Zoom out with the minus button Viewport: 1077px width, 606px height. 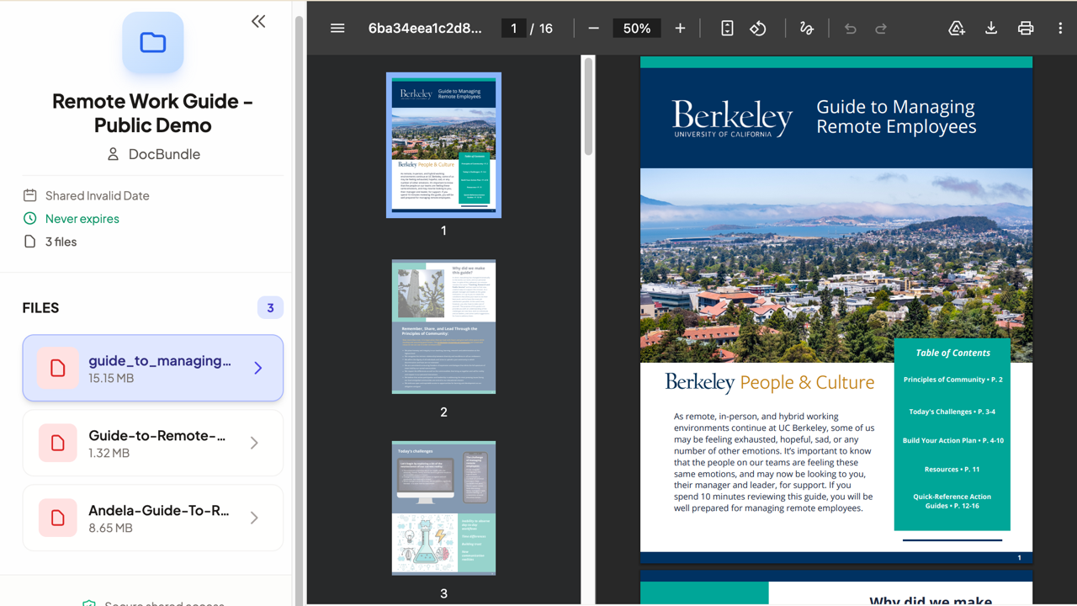tap(593, 28)
